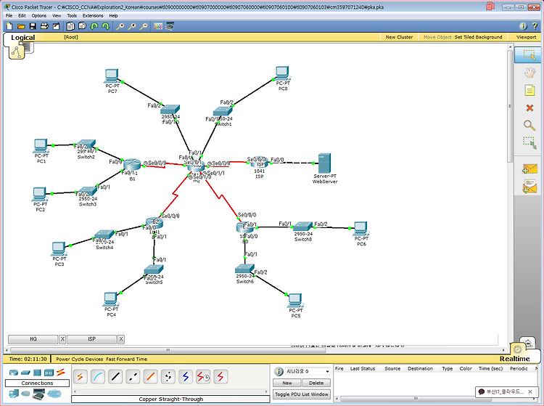Zoom in with the plus magnifier icon
Image resolution: width=544 pixels, height=406 pixels.
tap(120, 26)
